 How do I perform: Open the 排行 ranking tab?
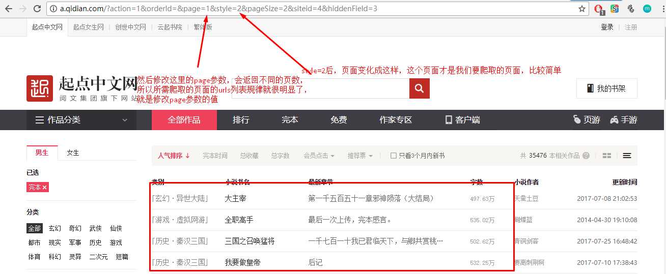241,120
